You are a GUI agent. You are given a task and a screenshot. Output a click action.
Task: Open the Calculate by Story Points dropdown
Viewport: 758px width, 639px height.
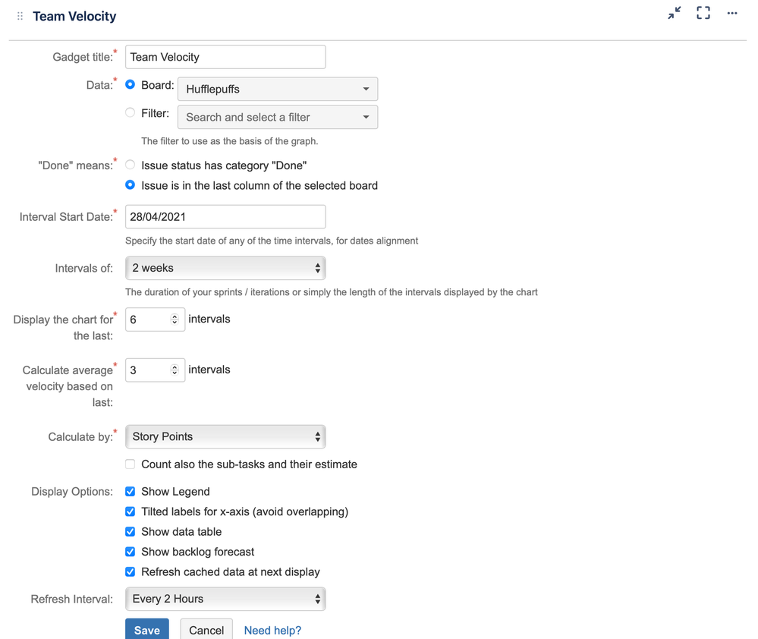coord(225,436)
